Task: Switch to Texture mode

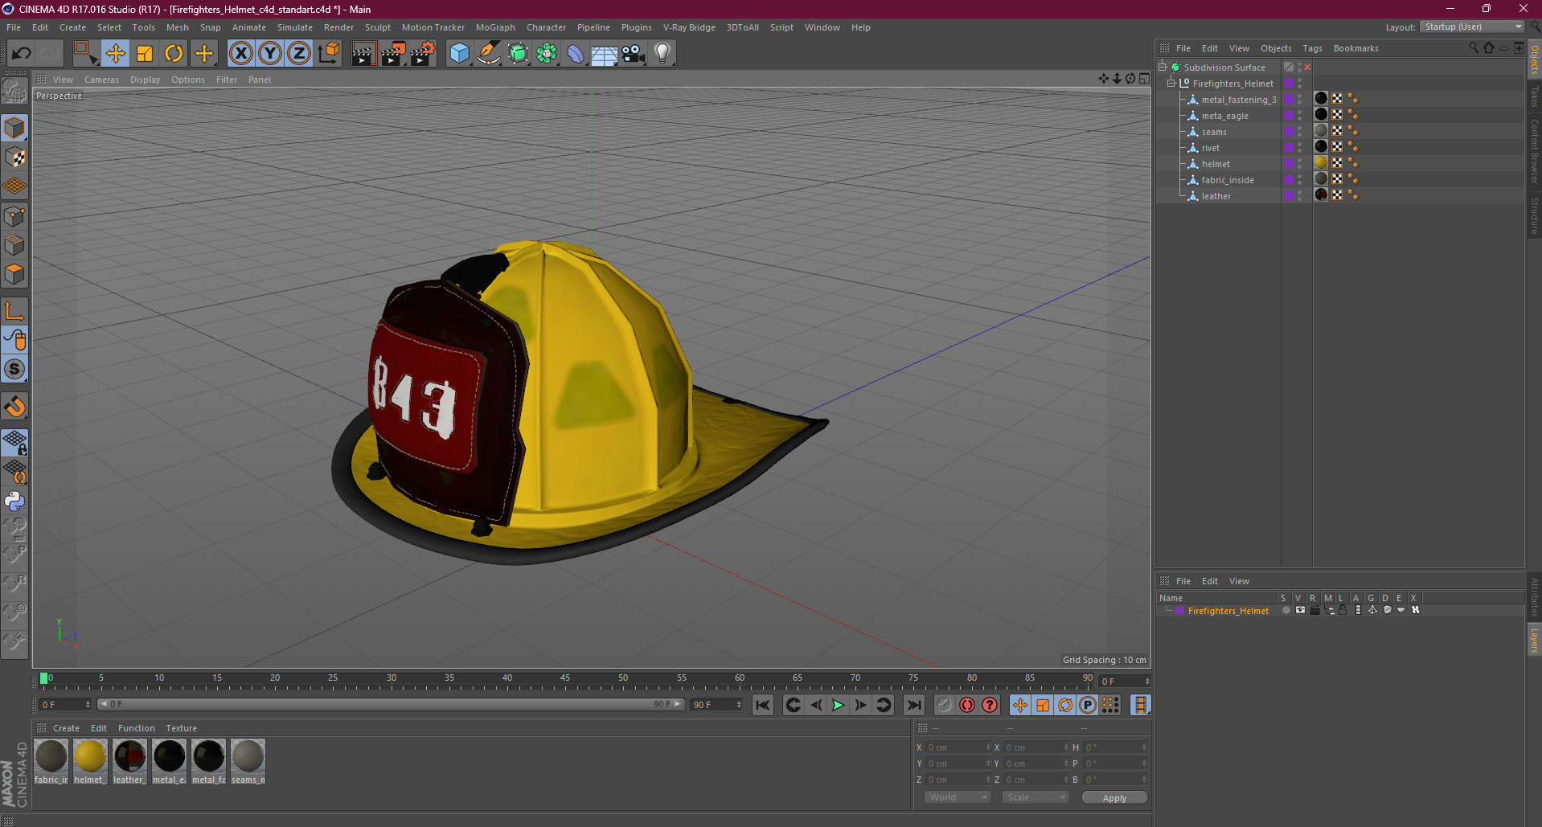Action: click(x=14, y=158)
